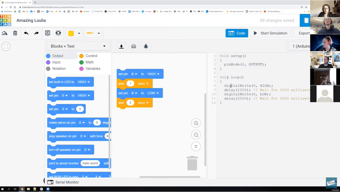Zoom in on the blocks workspace
340x192 pixels.
(x=196, y=123)
